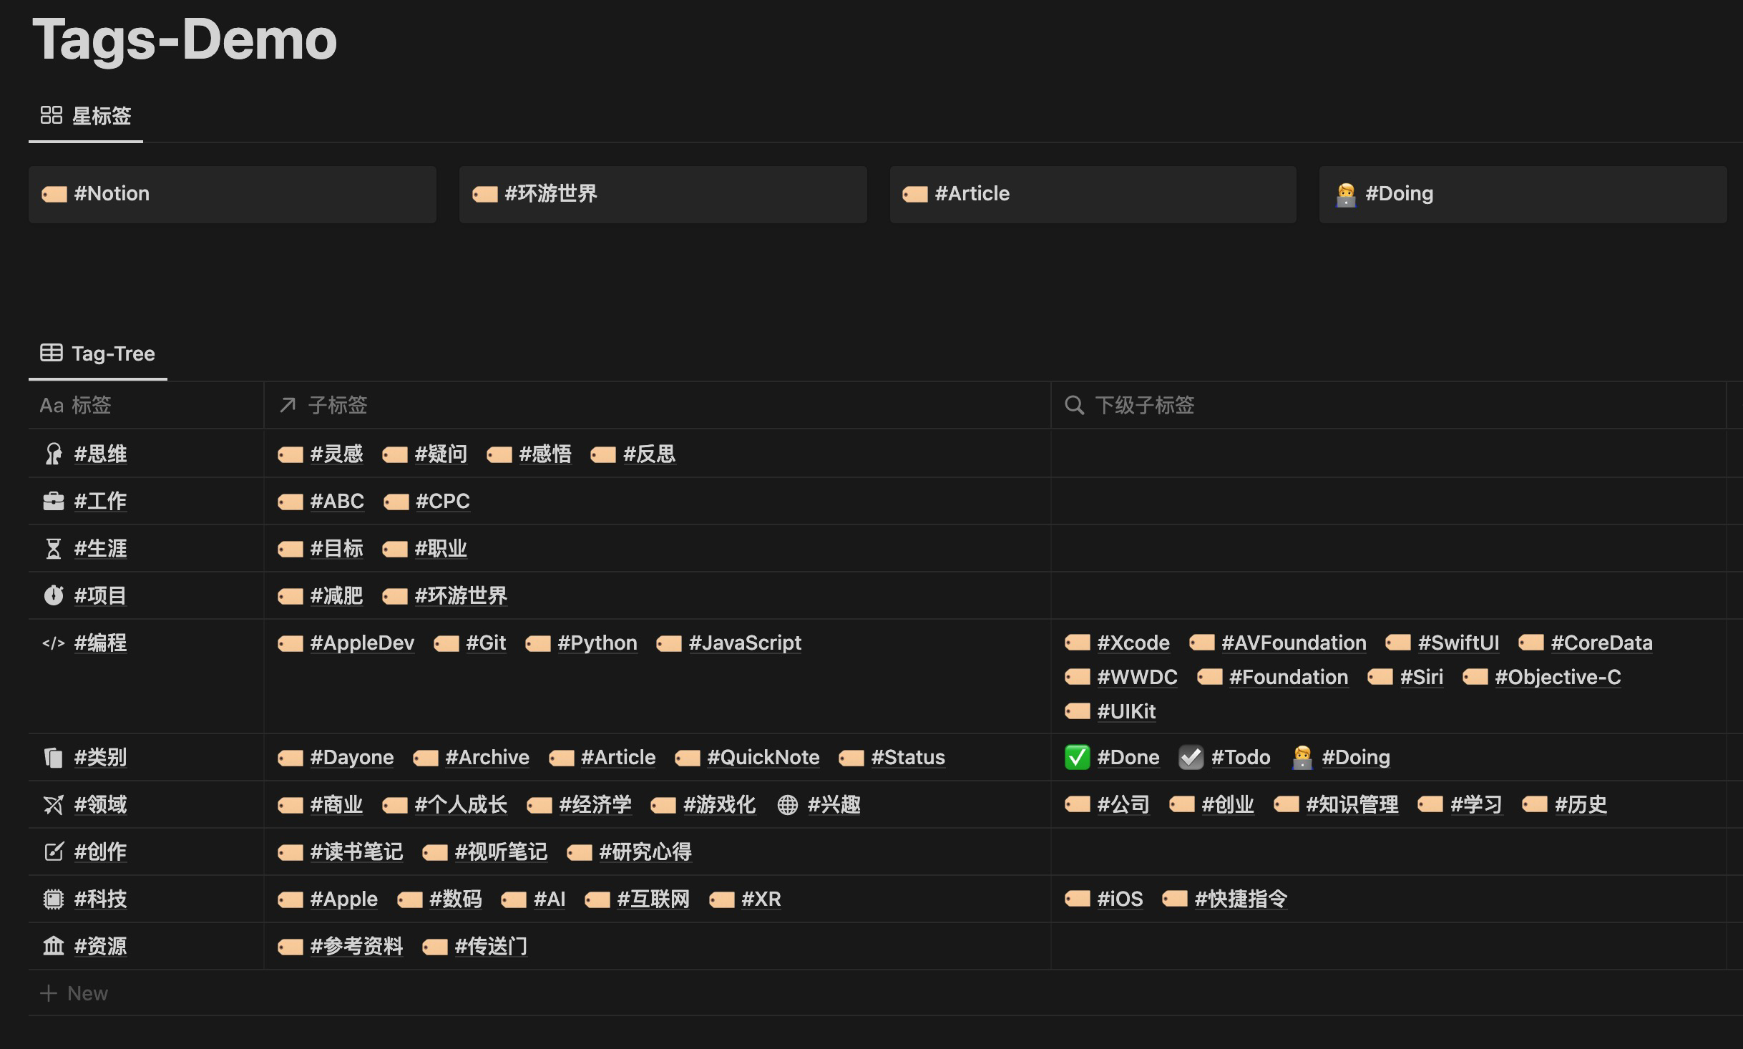Image resolution: width=1743 pixels, height=1049 pixels.
Task: Click the arrow icon in 子标签 header
Action: click(288, 405)
